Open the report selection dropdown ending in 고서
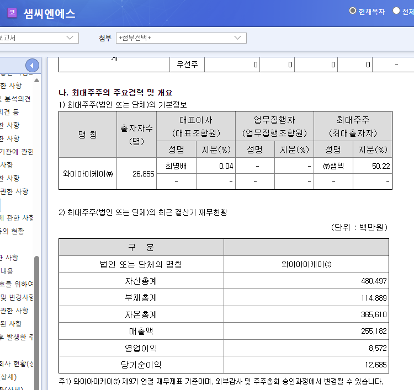414x390 pixels. coord(39,38)
